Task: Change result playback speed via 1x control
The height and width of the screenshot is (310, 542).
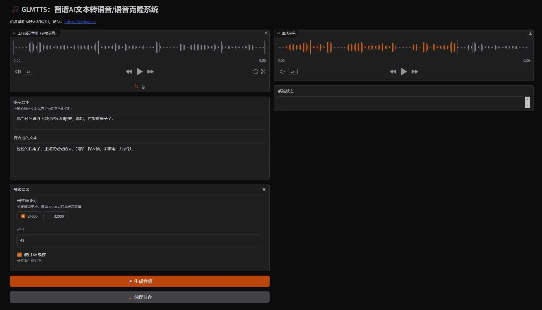Action: tap(293, 72)
